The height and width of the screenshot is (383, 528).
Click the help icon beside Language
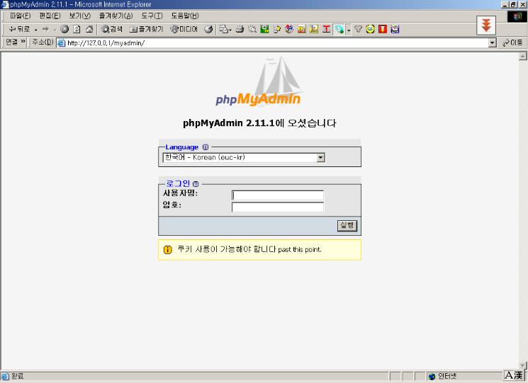pos(206,147)
